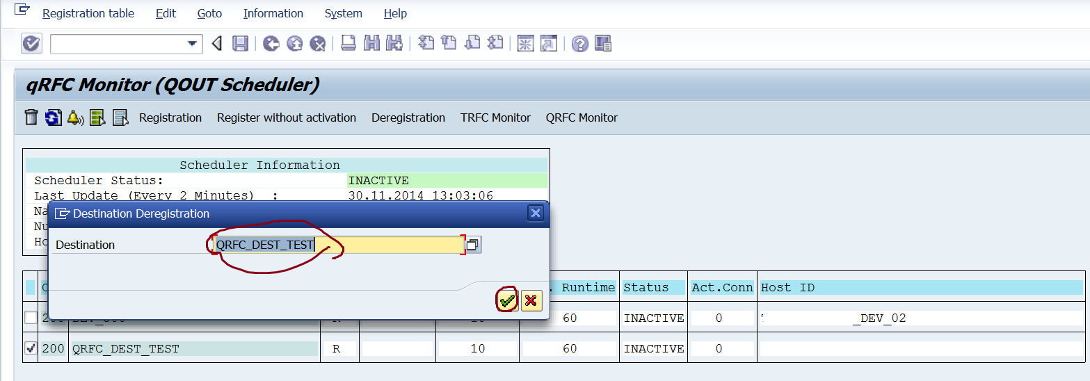Click the Destination Deregistration dialog title icon
Viewport: 1090px width, 381px height.
[x=62, y=213]
